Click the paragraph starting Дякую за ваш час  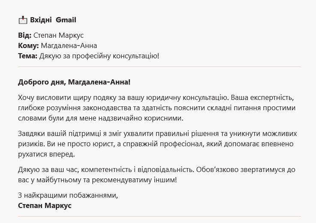(156, 175)
